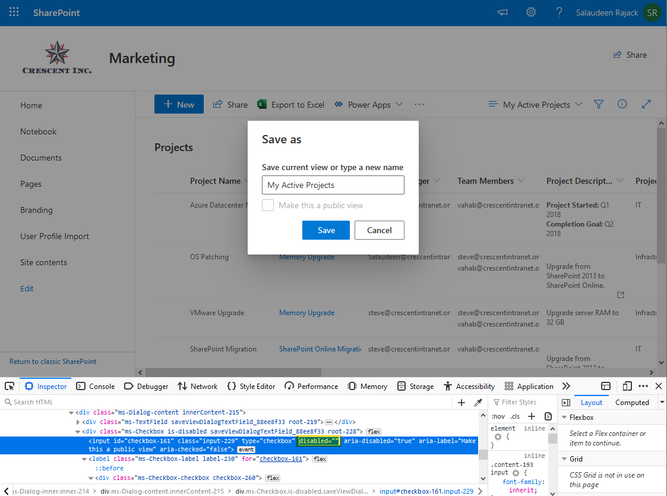Open the Computed styles tab
The height and width of the screenshot is (496, 667).
coord(632,402)
